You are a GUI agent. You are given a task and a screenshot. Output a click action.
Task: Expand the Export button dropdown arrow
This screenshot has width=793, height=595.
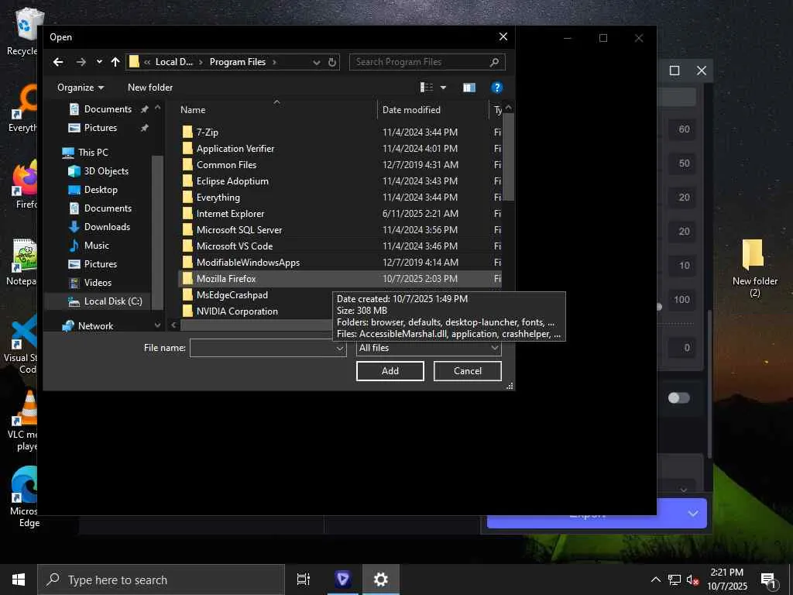click(x=693, y=514)
